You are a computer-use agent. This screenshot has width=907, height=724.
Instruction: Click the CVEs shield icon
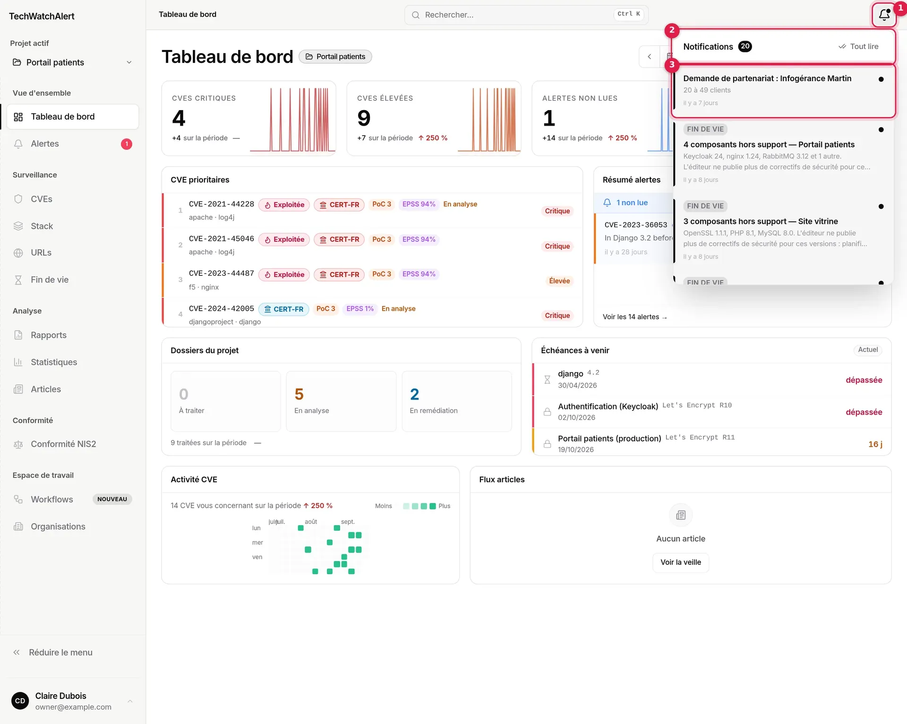(18, 199)
